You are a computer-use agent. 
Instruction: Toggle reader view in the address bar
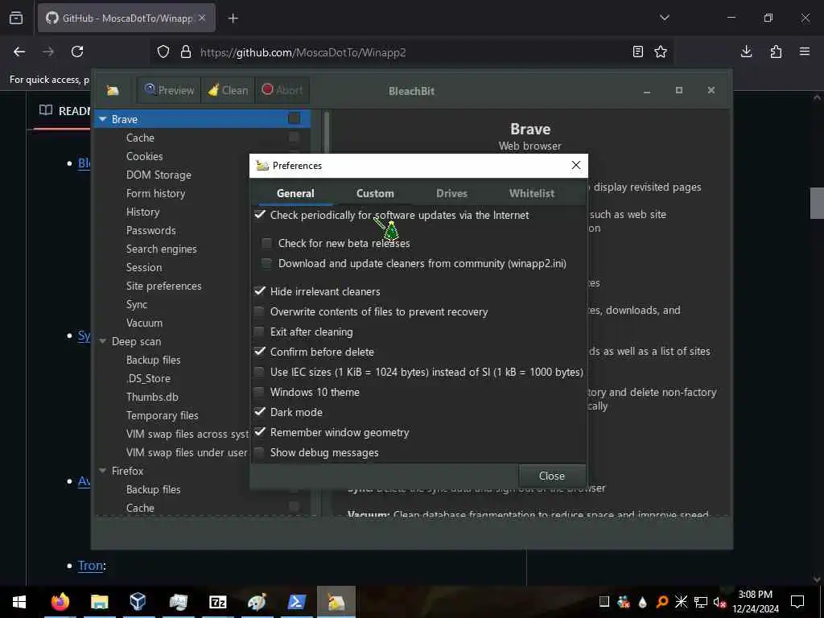[637, 51]
